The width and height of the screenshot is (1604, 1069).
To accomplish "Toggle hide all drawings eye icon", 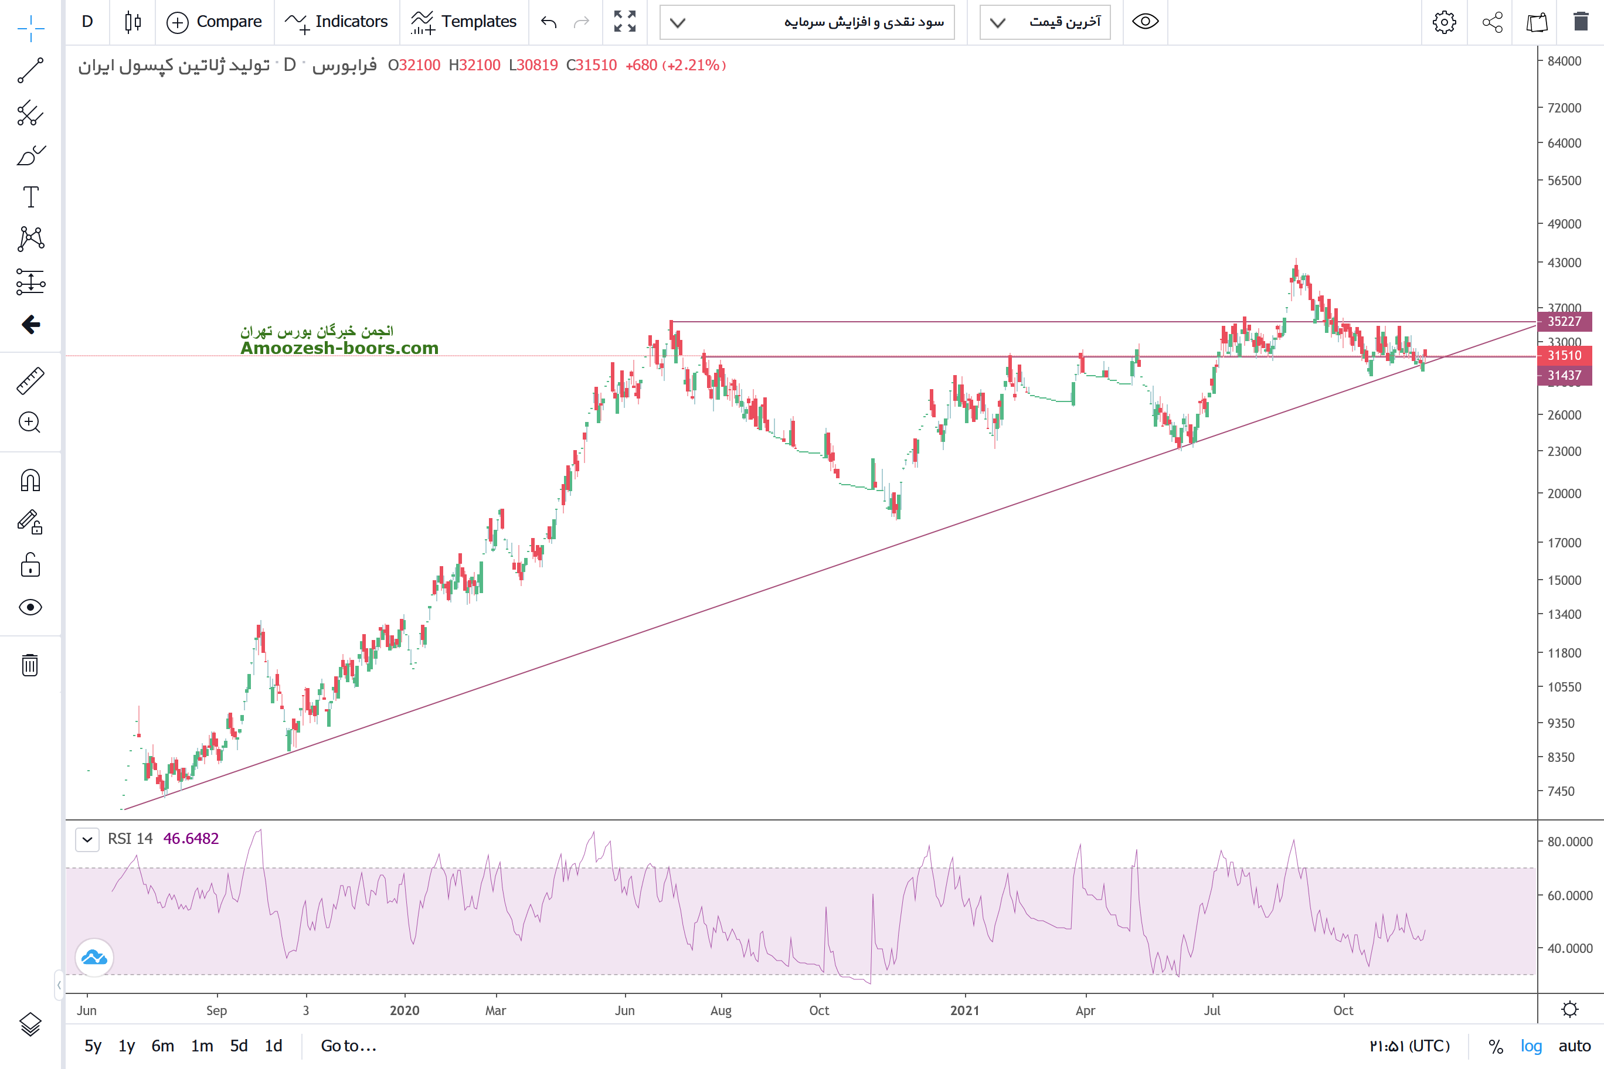I will point(30,607).
